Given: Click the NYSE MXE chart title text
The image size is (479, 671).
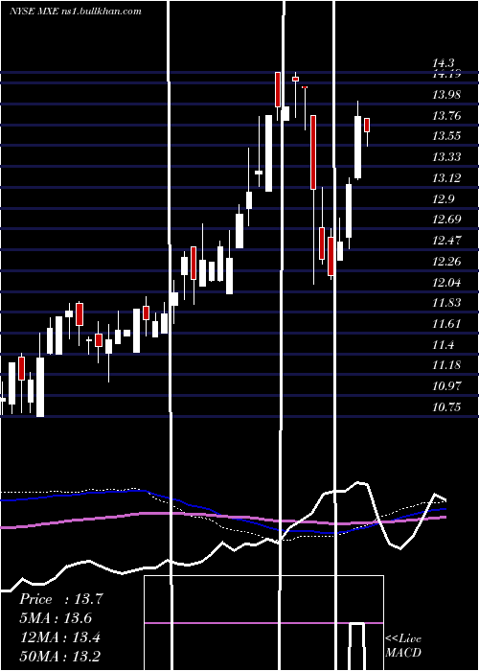Looking at the screenshot, I should [76, 12].
